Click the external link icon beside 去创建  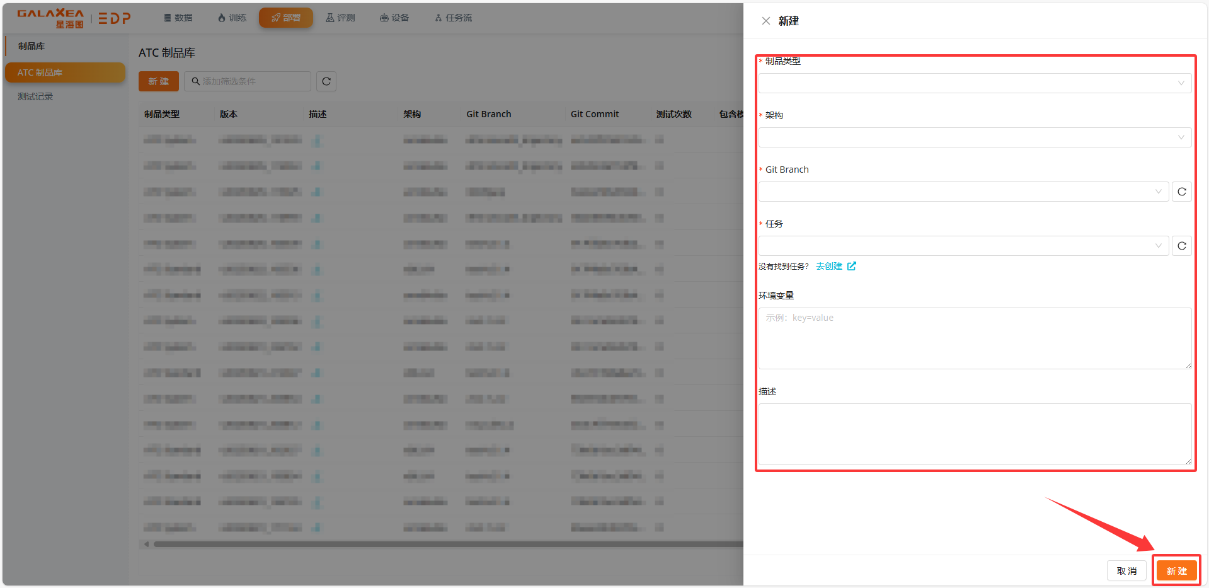click(852, 266)
